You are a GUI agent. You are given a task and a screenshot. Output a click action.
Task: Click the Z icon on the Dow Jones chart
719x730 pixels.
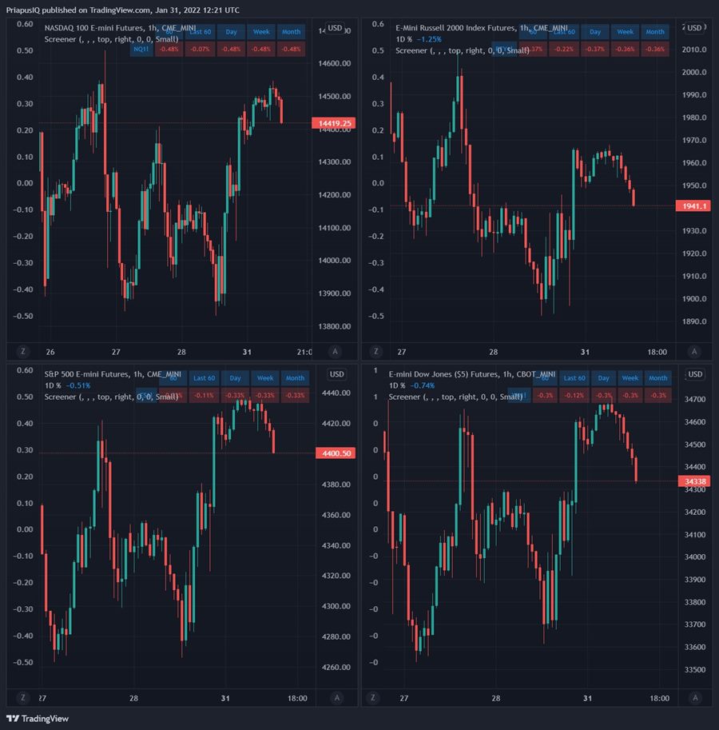coord(374,697)
